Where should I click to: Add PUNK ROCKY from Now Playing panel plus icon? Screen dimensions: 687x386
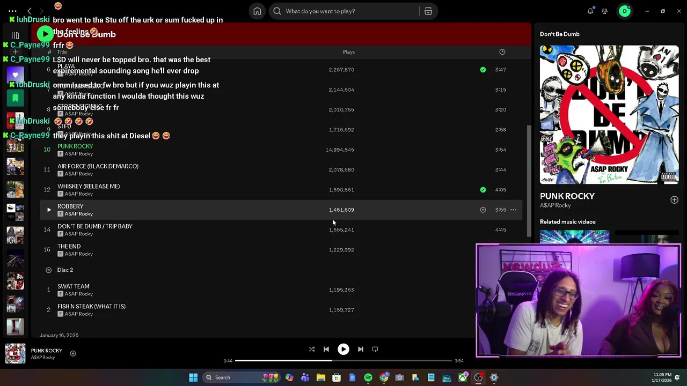pos(674,200)
